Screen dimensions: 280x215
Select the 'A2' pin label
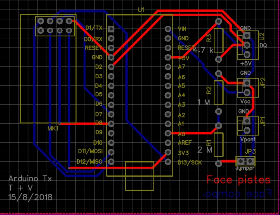pos(181,115)
